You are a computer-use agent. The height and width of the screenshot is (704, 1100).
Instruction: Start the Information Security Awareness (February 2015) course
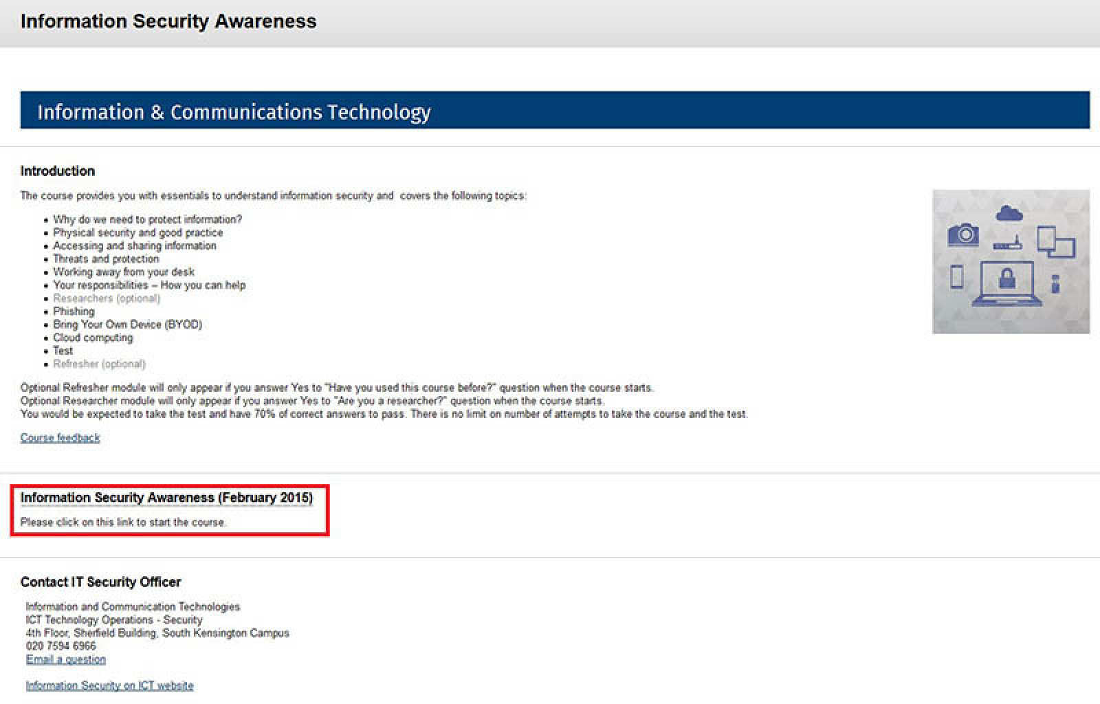(166, 498)
